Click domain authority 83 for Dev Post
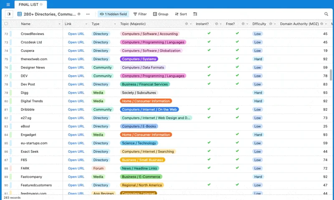This screenshot has height=200, width=334. point(325,84)
